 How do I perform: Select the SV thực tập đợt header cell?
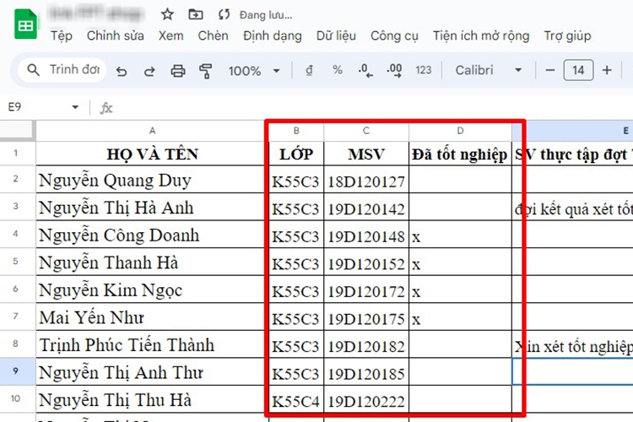(572, 154)
